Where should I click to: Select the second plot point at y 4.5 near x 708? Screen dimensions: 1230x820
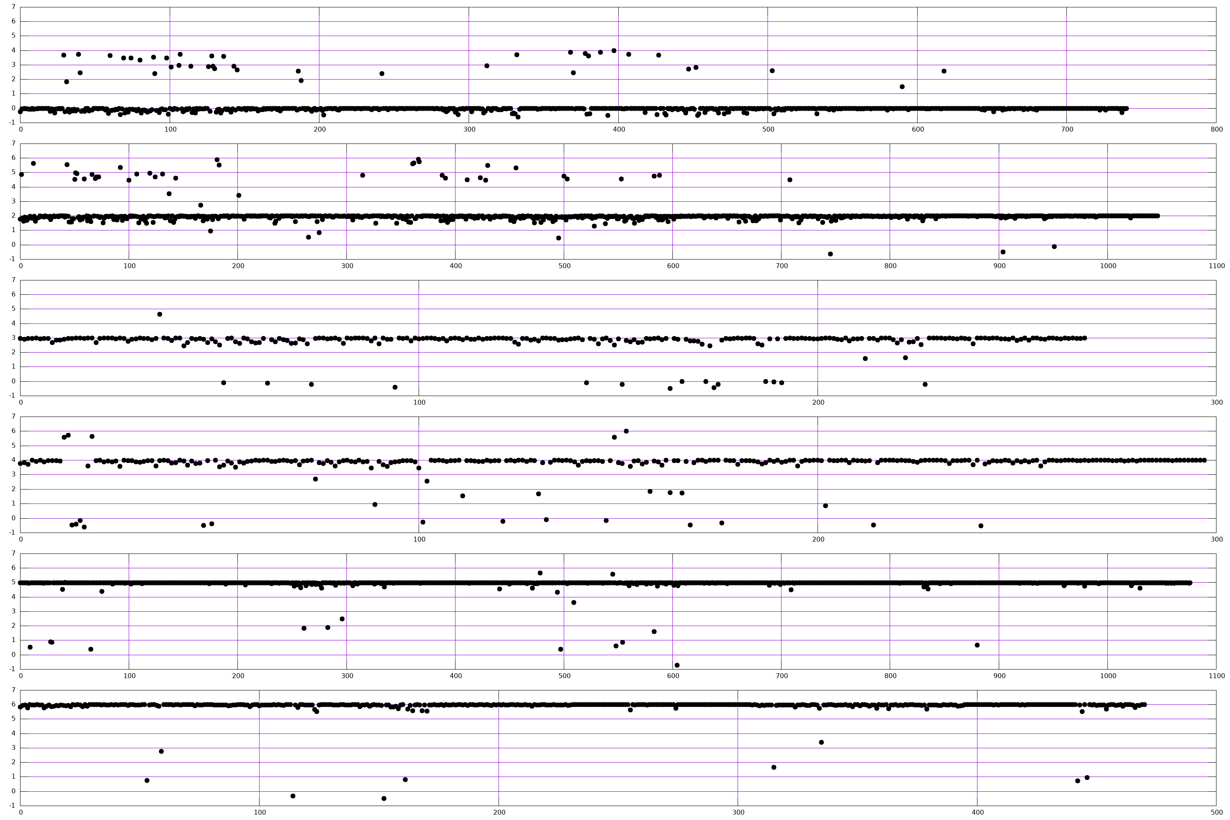pyautogui.click(x=790, y=180)
